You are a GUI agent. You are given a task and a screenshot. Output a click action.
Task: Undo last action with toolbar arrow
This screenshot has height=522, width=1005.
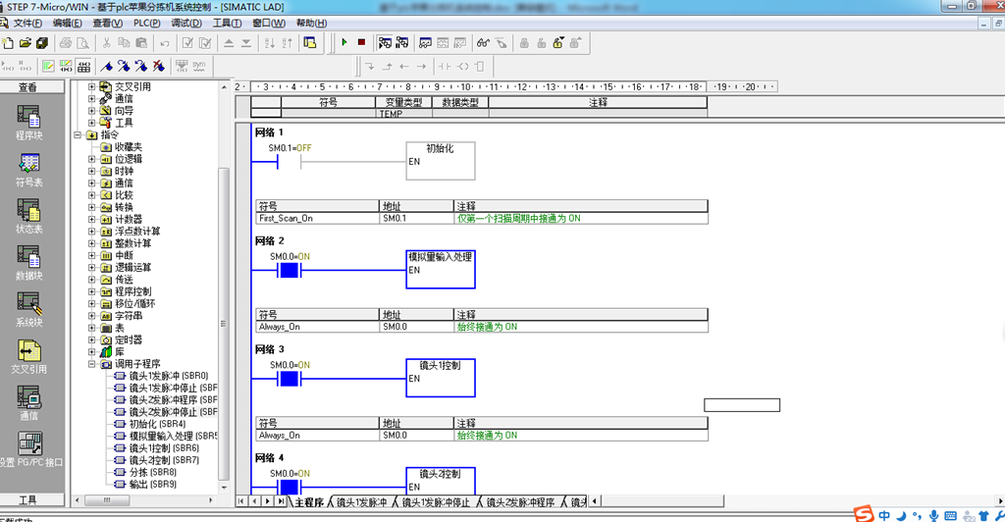(x=165, y=43)
